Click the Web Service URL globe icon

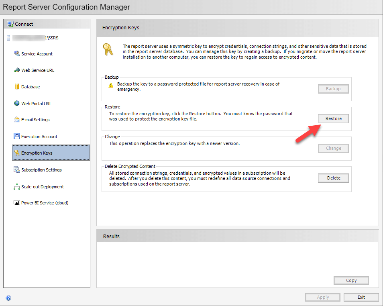[x=16, y=70]
